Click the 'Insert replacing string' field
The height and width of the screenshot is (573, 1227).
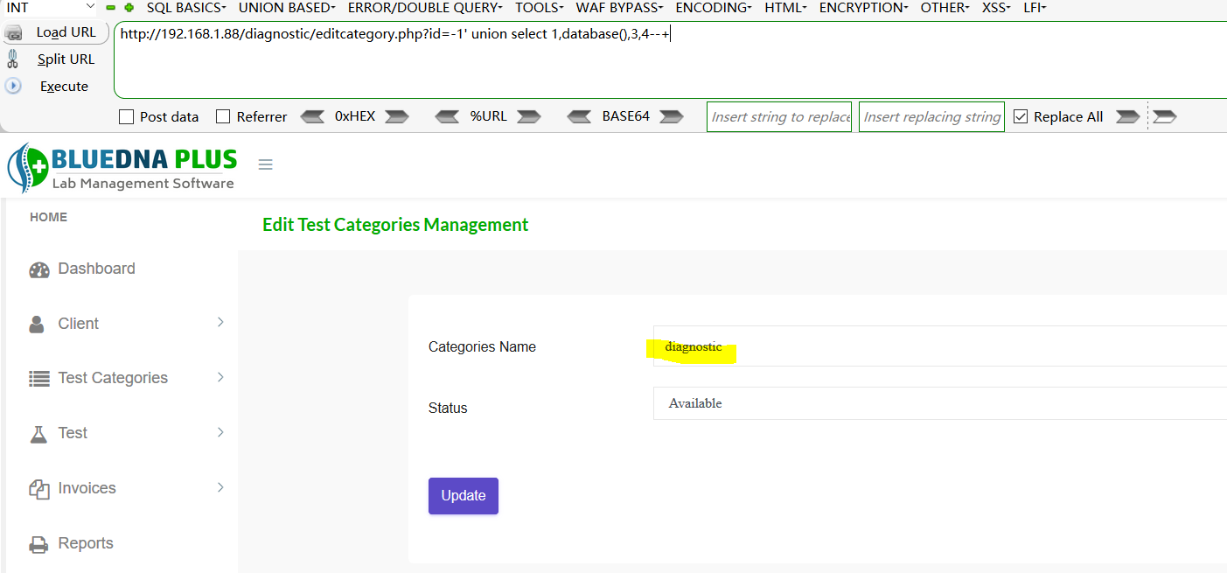931,116
